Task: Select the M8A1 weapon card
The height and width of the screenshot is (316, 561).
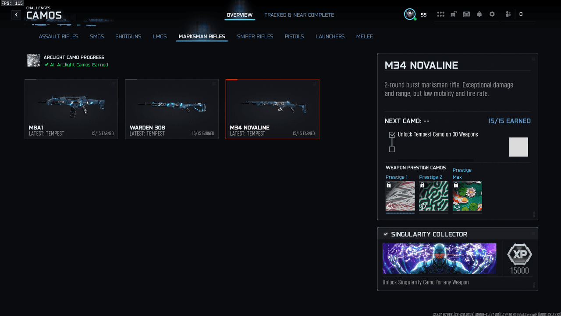Action: click(71, 109)
